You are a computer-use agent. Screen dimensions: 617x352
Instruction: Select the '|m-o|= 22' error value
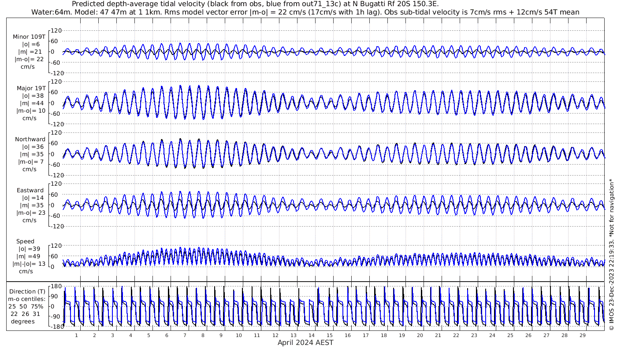30,59
